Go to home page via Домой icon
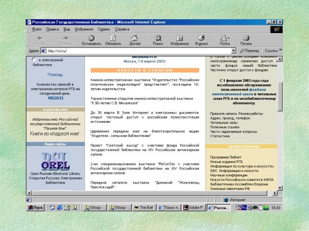 point(135,38)
